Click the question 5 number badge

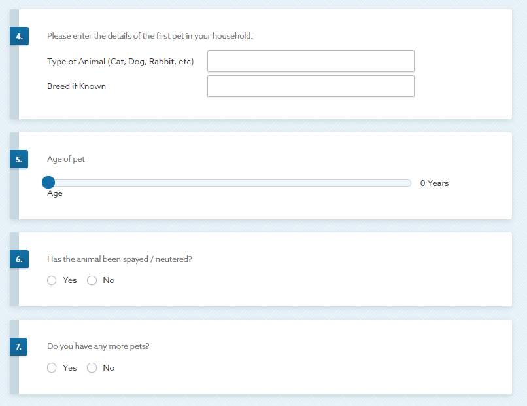click(19, 160)
